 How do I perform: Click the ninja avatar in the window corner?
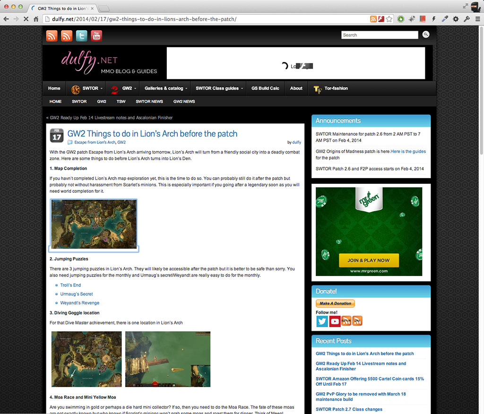pyautogui.click(x=475, y=7)
